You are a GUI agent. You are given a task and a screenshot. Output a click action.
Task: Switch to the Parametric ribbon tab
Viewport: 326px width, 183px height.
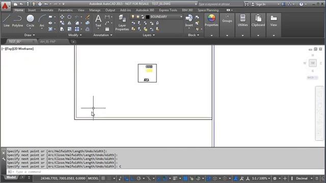(65, 10)
